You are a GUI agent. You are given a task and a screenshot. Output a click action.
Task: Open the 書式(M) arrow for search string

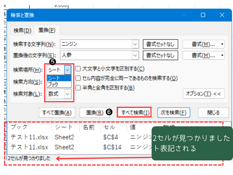223,44
